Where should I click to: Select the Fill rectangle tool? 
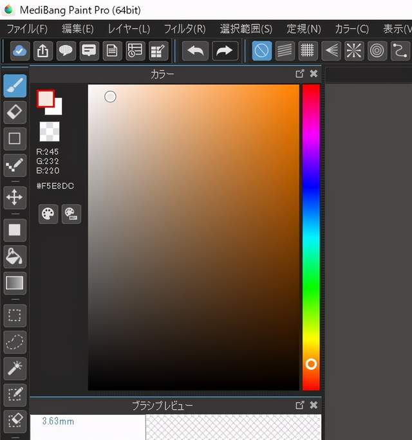pos(15,230)
